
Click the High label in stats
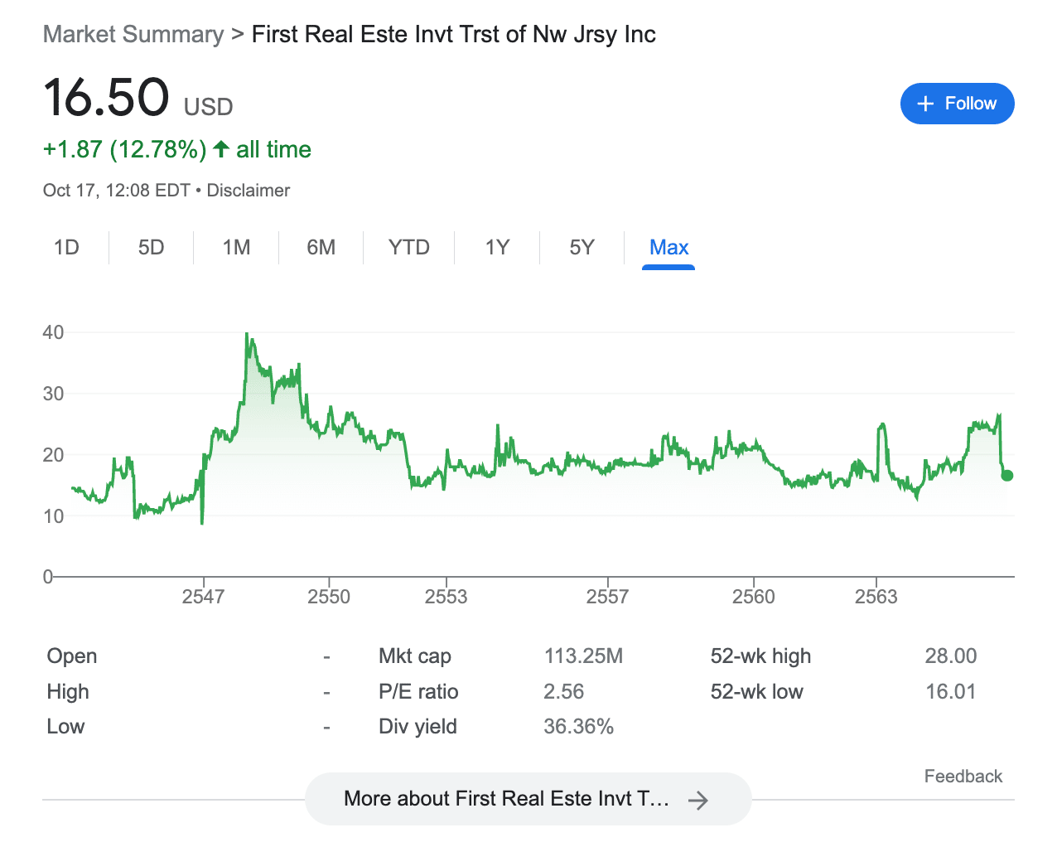point(68,692)
